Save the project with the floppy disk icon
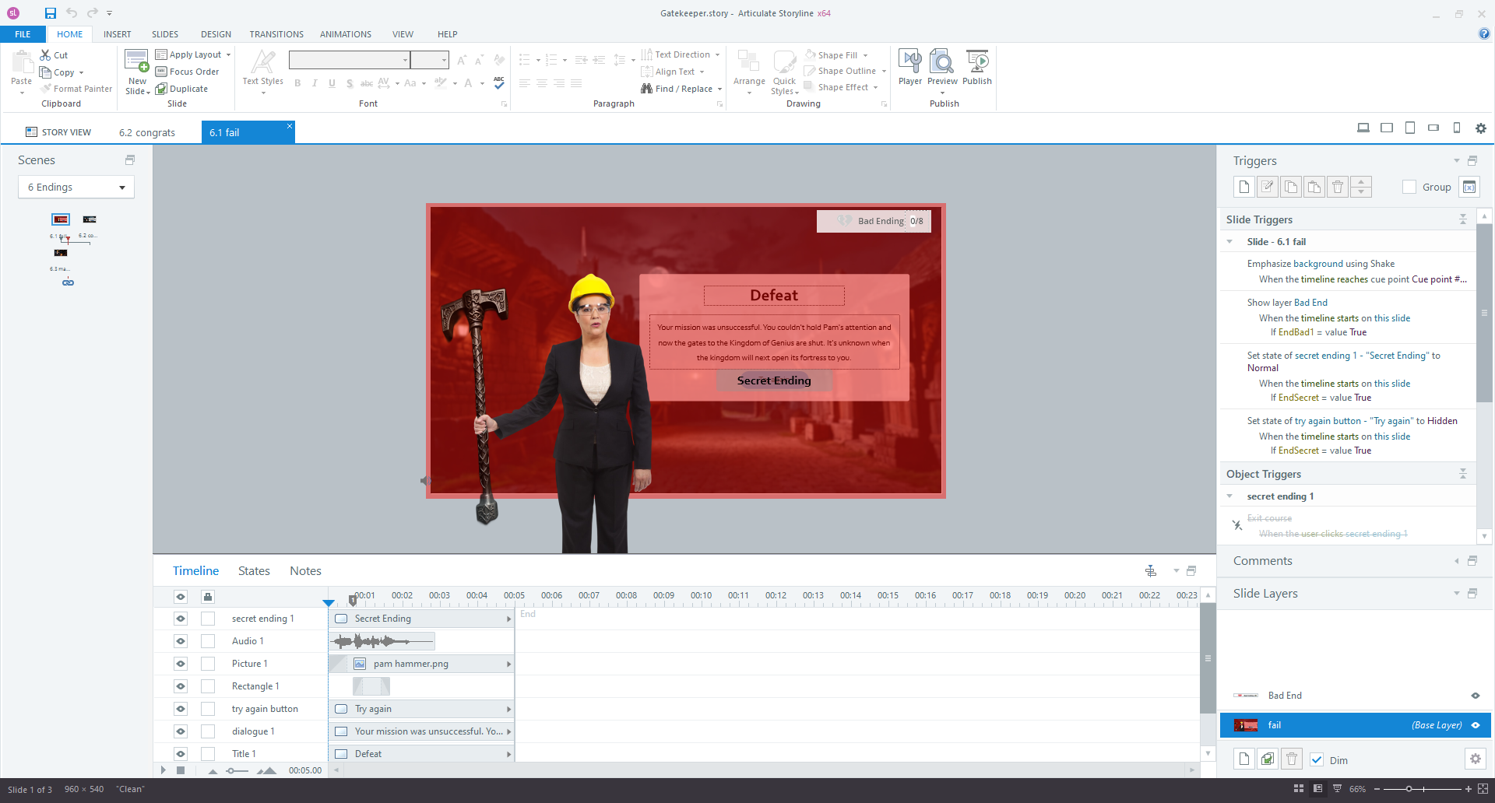The height and width of the screenshot is (803, 1495). 51,12
